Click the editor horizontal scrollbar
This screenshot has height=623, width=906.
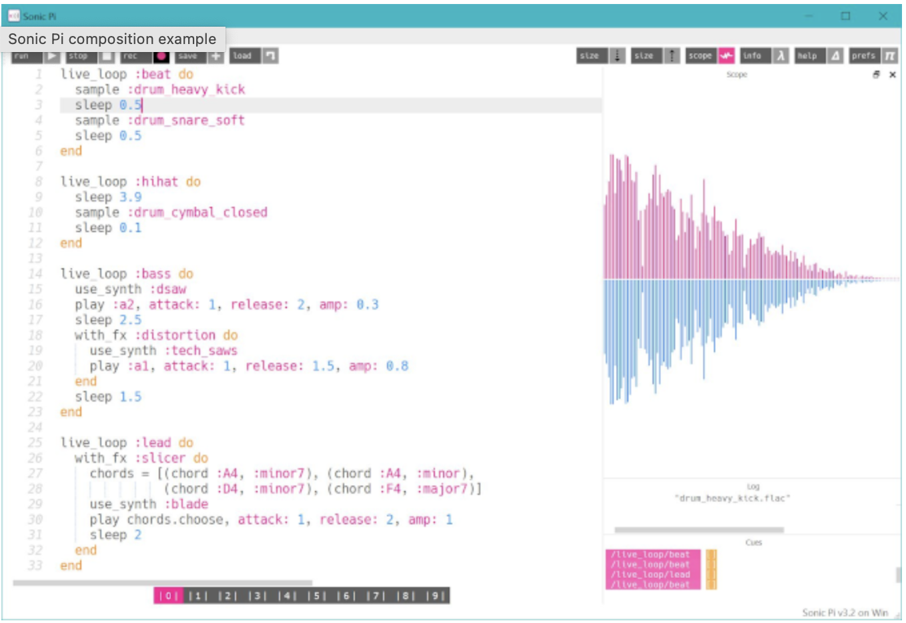[162, 583]
